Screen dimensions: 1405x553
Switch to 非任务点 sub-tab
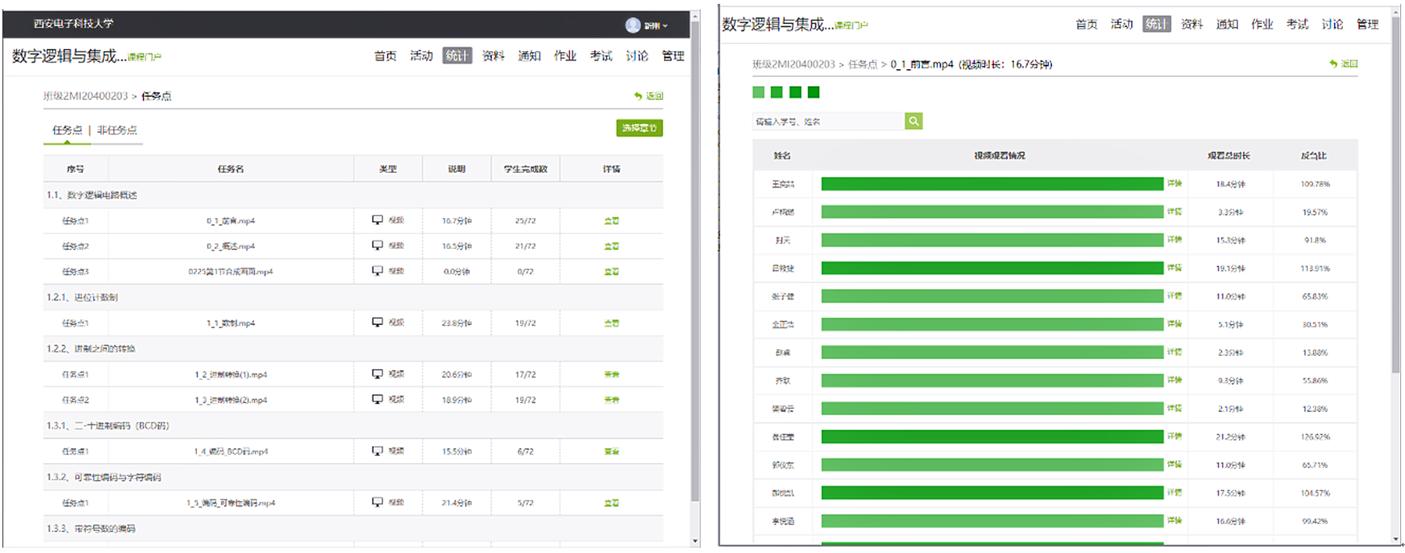(117, 130)
